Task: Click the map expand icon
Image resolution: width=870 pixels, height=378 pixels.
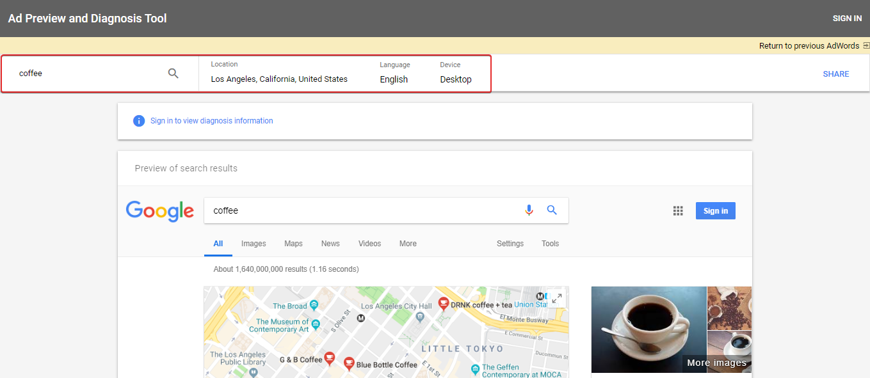Action: [557, 298]
